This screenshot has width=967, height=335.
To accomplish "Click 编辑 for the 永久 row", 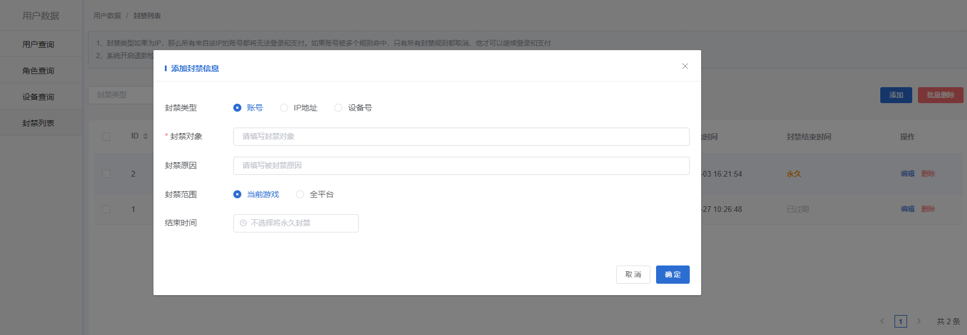I will point(908,174).
